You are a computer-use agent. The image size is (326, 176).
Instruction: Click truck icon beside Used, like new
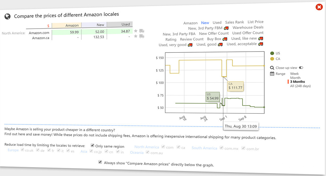[x=261, y=38]
